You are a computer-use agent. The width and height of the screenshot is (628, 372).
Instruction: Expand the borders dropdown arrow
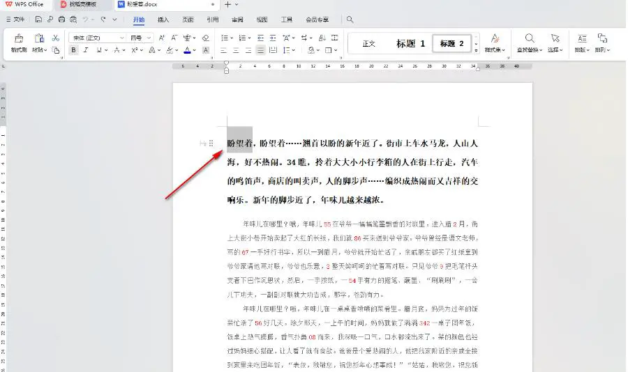[336, 50]
